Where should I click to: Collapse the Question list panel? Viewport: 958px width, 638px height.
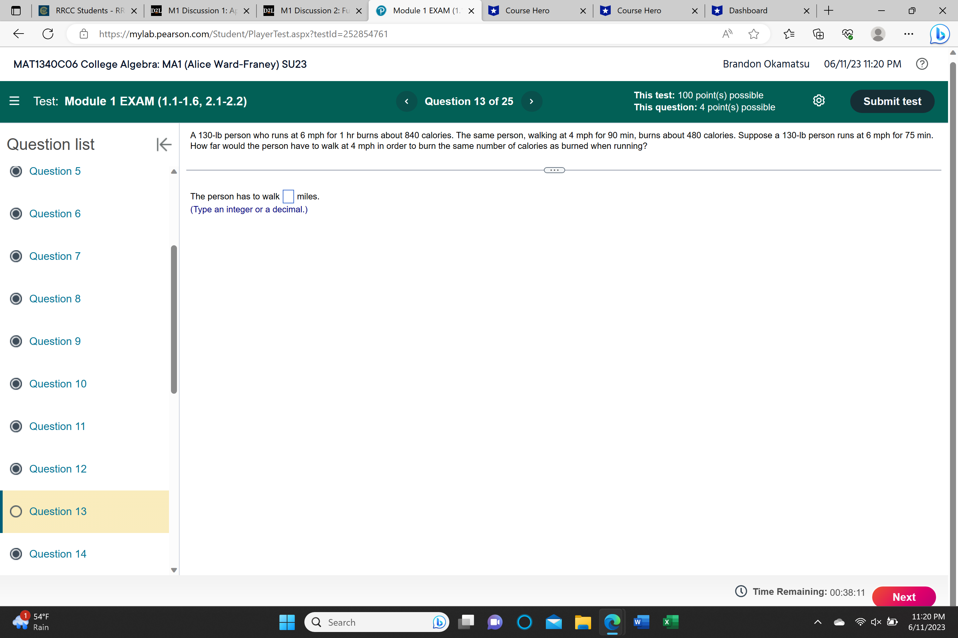[x=163, y=144]
